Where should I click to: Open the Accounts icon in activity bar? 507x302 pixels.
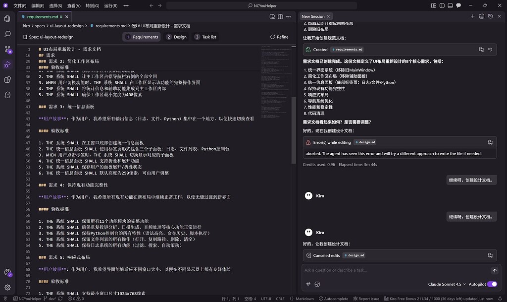click(x=8, y=273)
